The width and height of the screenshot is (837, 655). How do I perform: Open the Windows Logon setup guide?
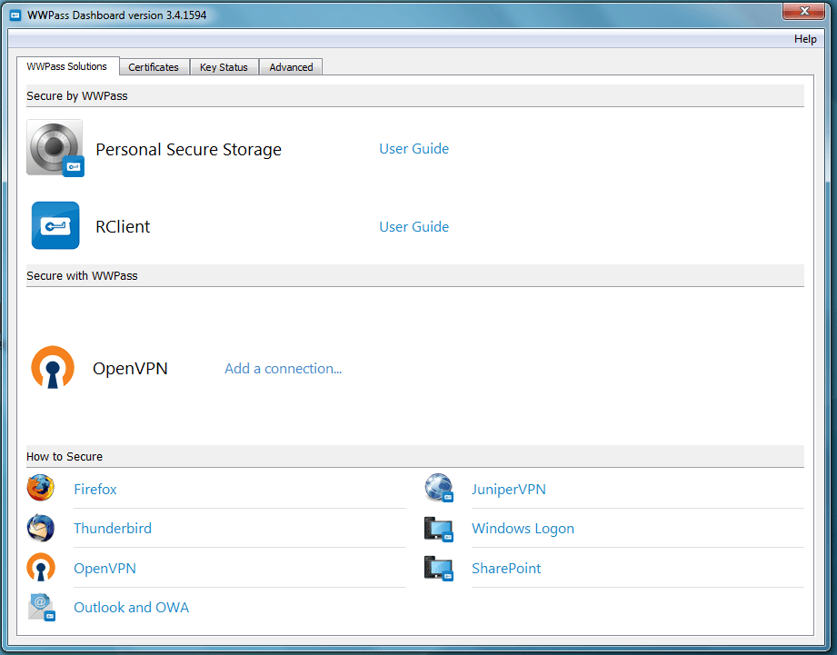(x=523, y=528)
